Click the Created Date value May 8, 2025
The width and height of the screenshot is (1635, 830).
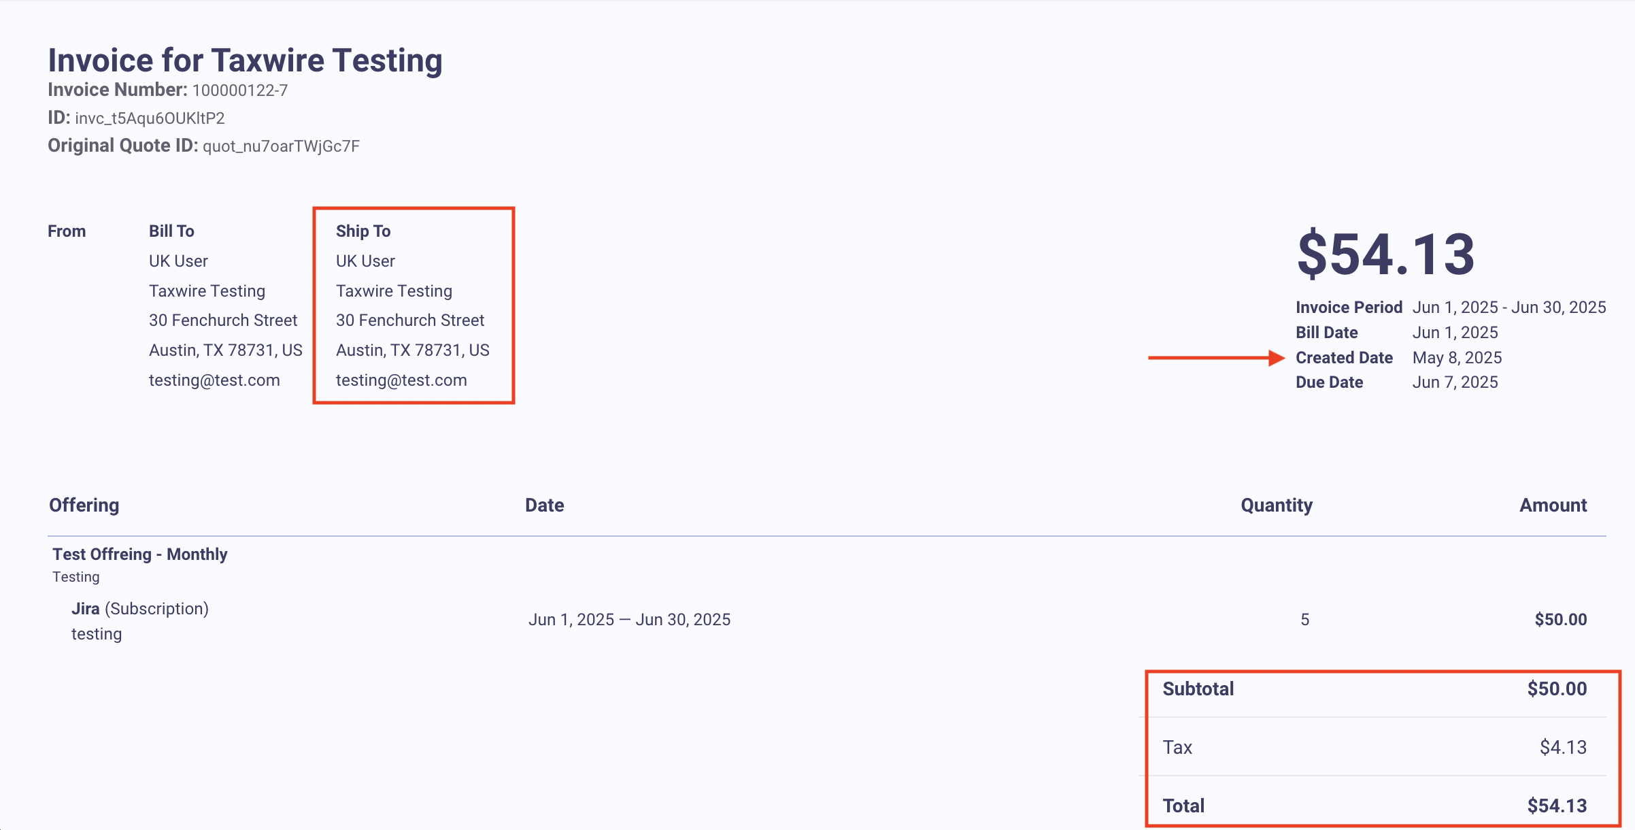click(x=1457, y=358)
